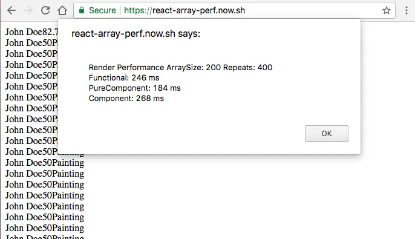Viewport: 415px width, 239px height.
Task: Click the cut-off John Doe row at bottom edge
Action: click(45, 237)
